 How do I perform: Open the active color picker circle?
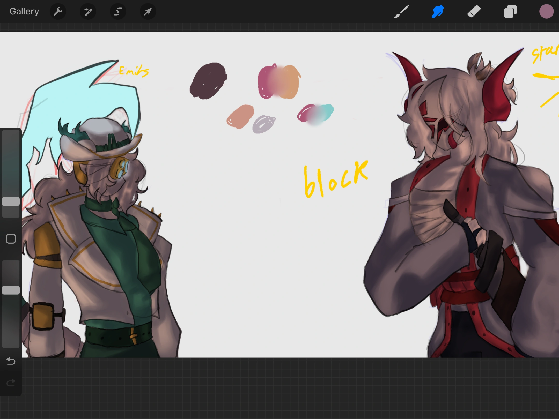pos(546,11)
